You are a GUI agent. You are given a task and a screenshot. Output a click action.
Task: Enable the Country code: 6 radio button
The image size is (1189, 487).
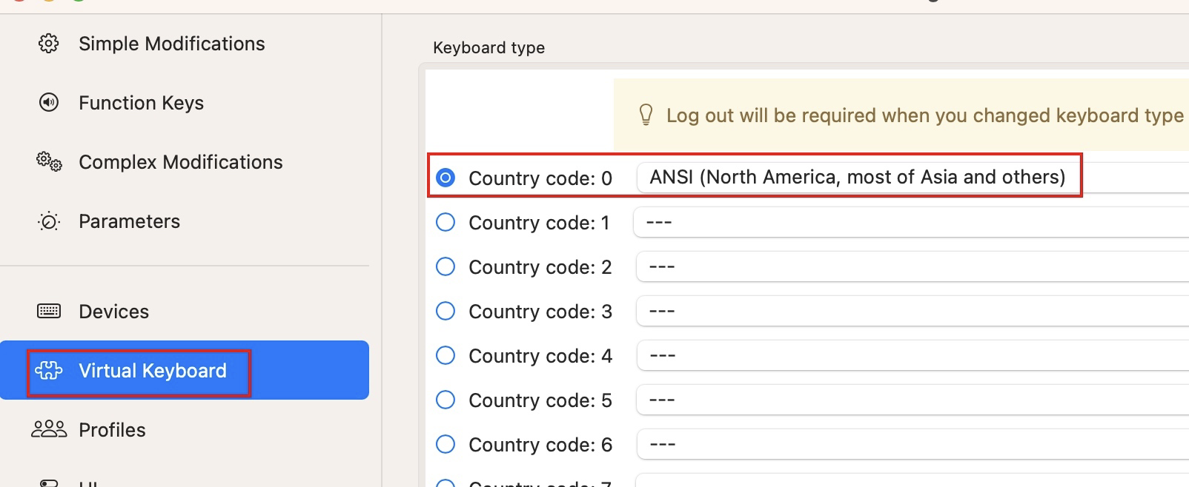click(446, 444)
